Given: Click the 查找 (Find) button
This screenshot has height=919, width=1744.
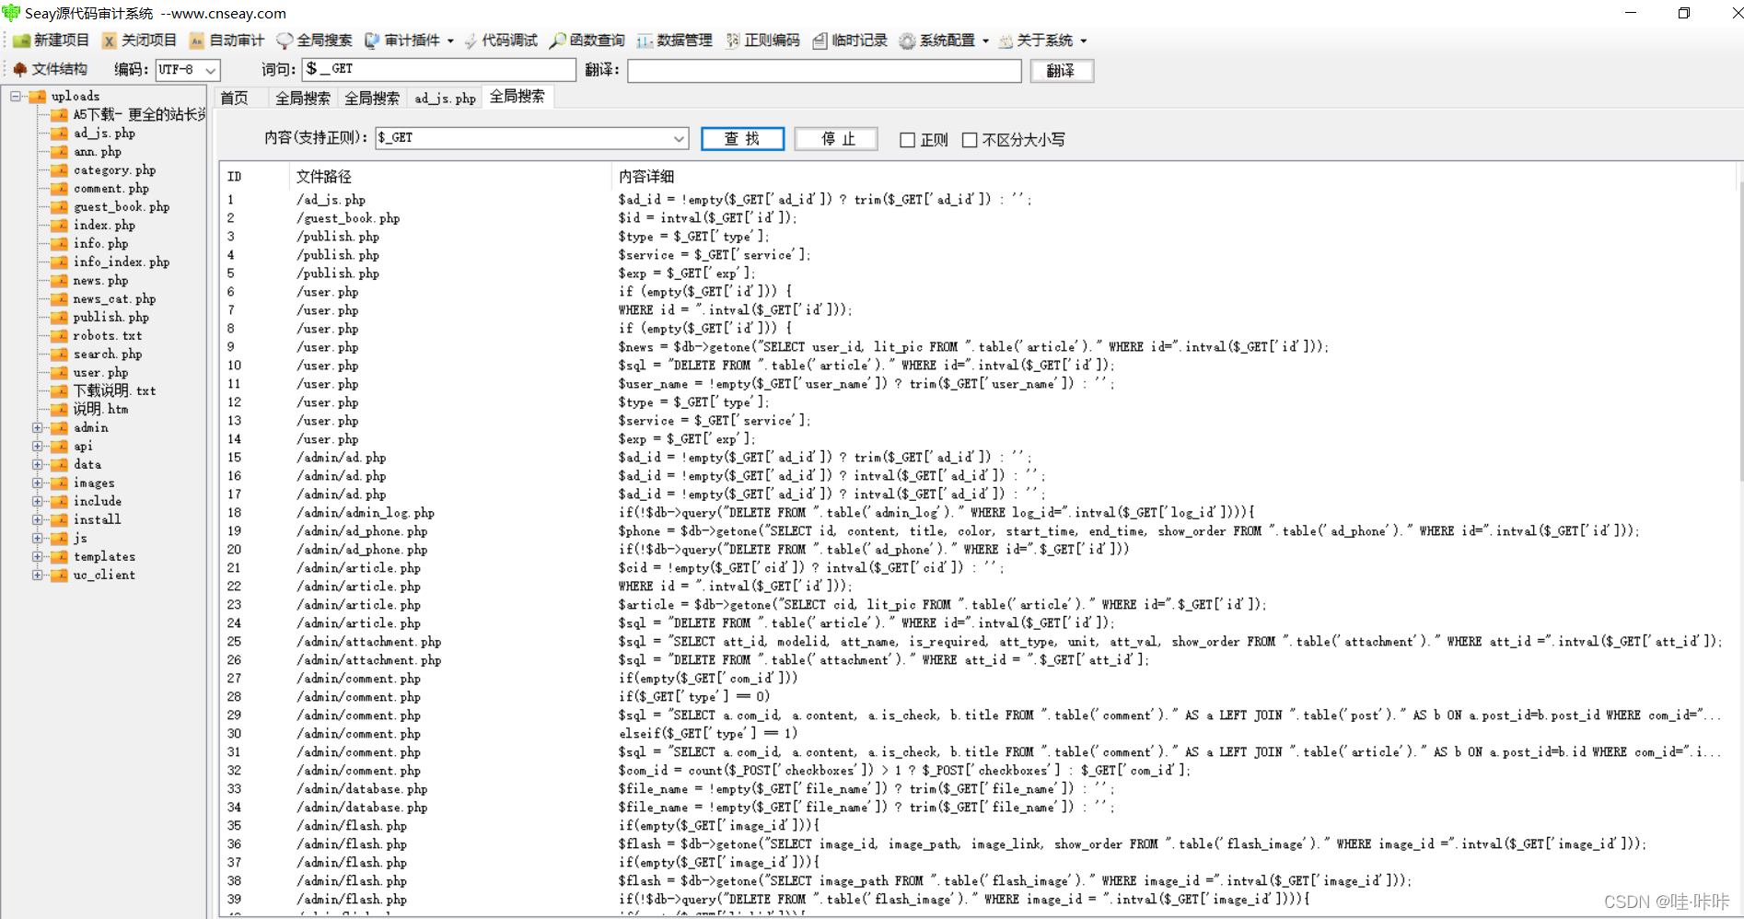Looking at the screenshot, I should [x=742, y=139].
